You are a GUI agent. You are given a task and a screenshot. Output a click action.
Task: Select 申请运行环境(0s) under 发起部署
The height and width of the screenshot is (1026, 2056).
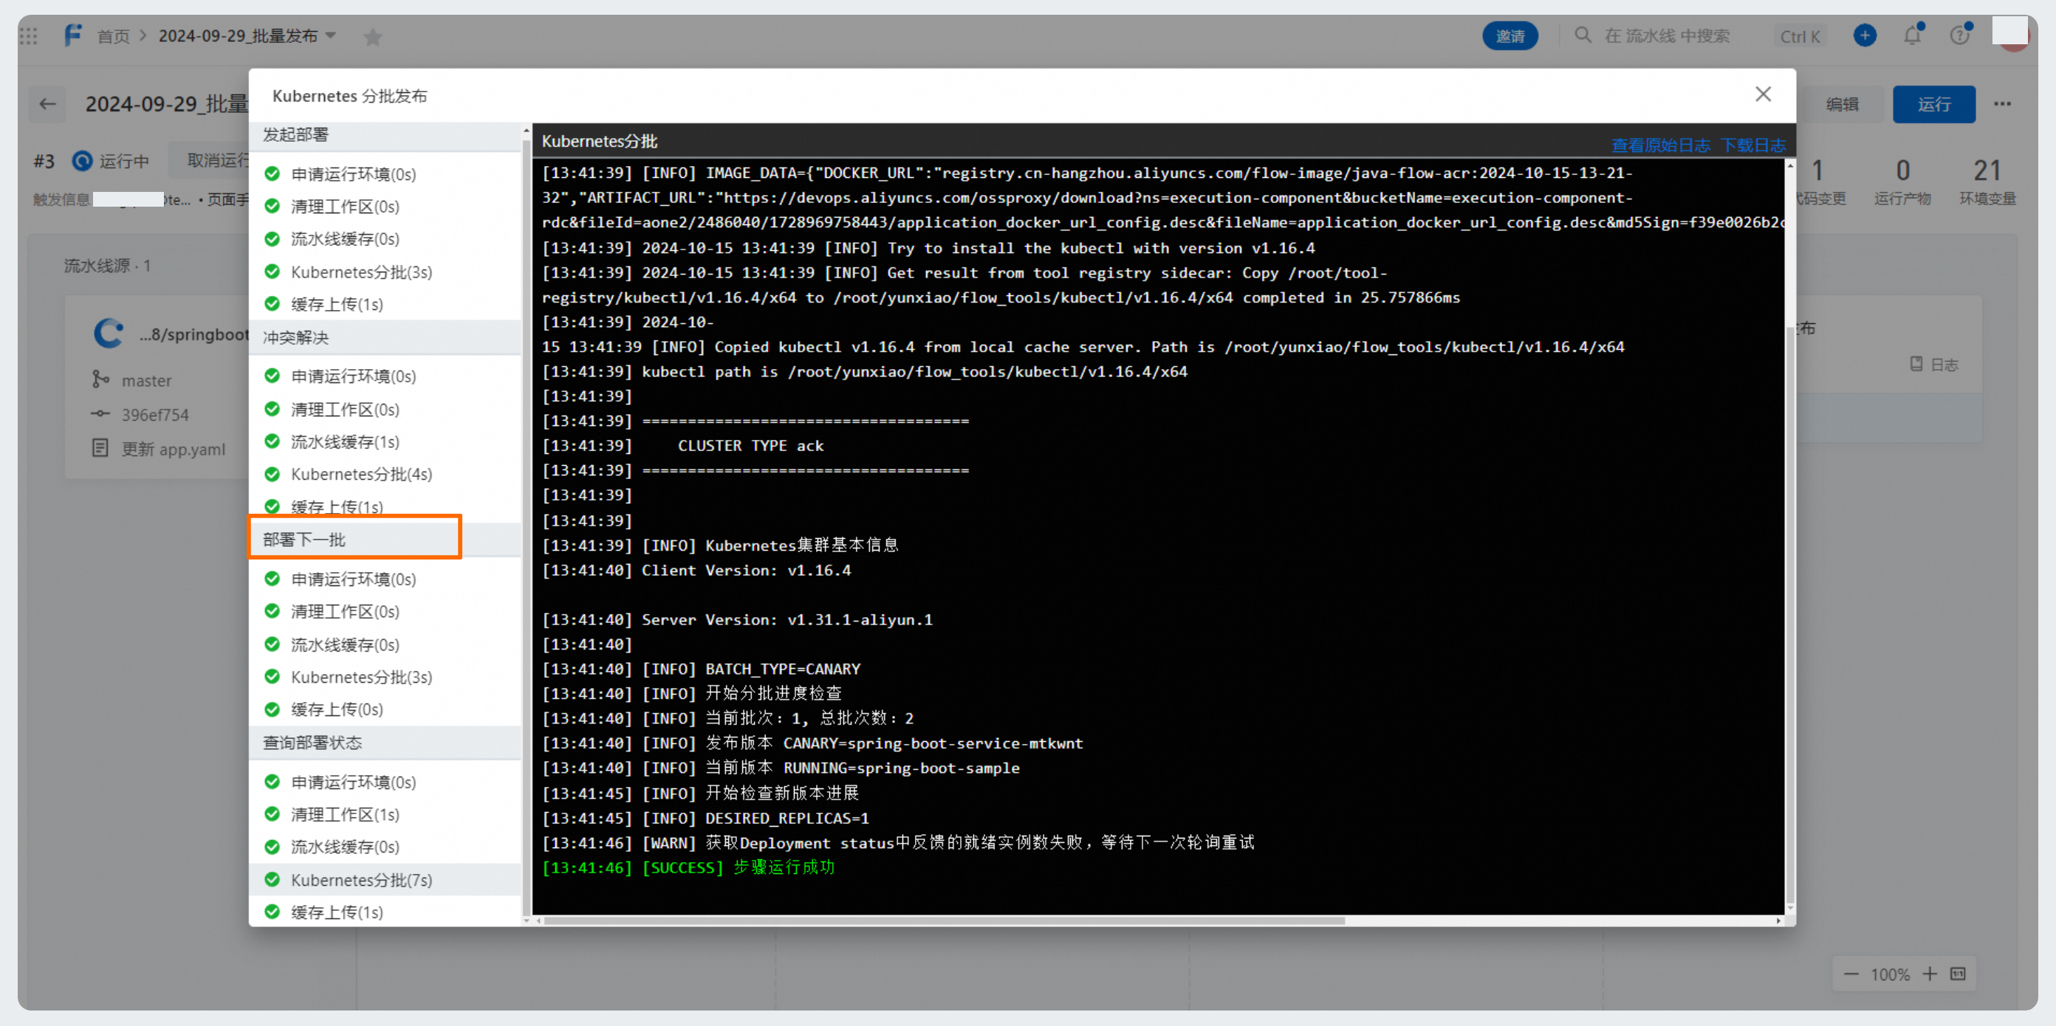(x=385, y=174)
